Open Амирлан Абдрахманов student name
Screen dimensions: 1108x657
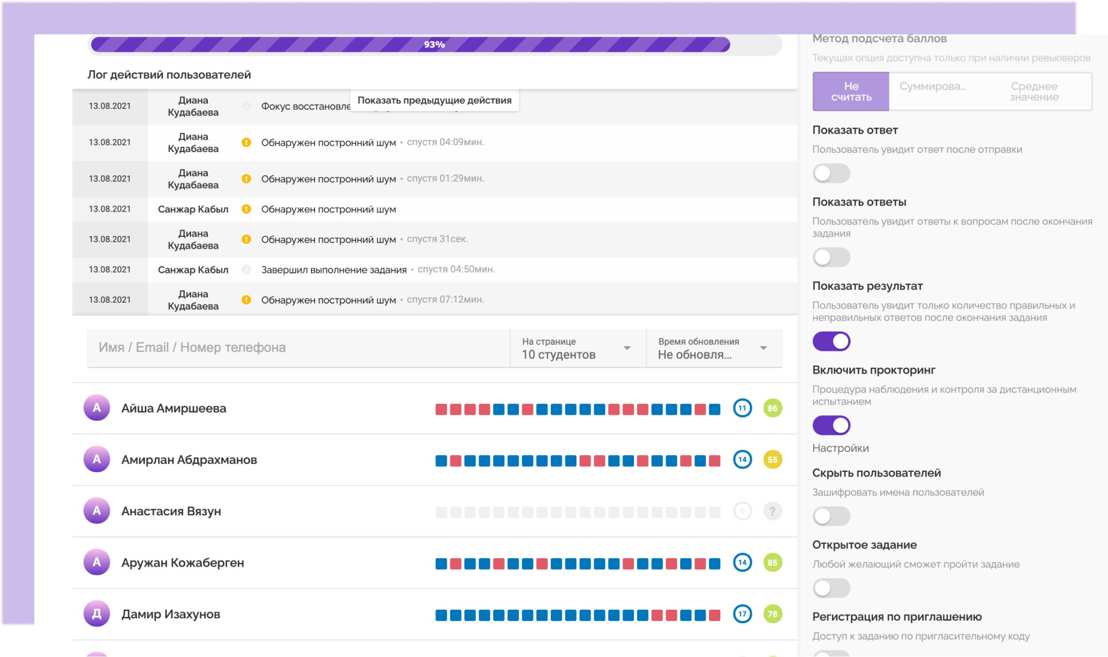coord(189,460)
